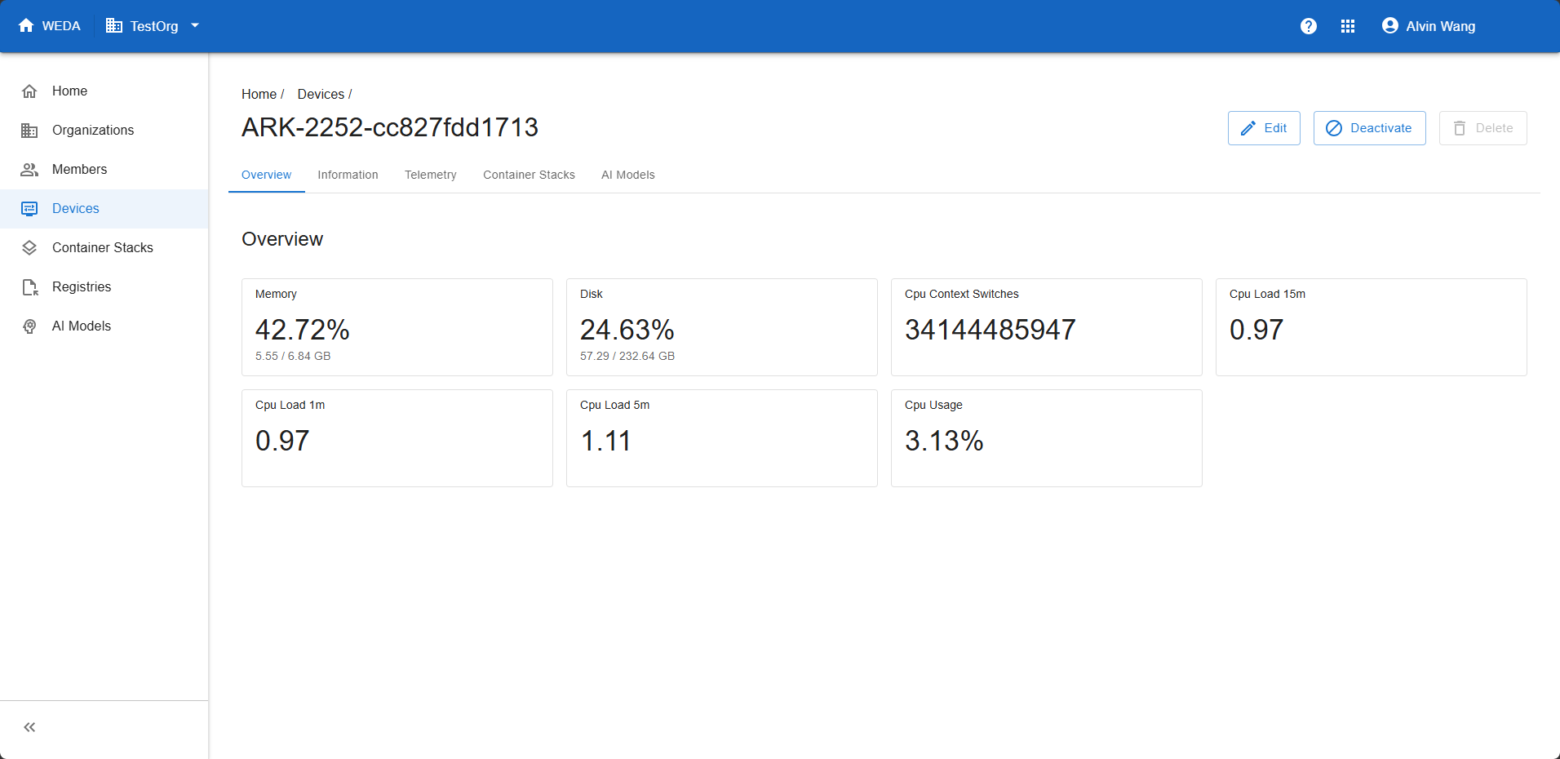Click the Deactivate button
This screenshot has width=1560, height=759.
click(1369, 128)
